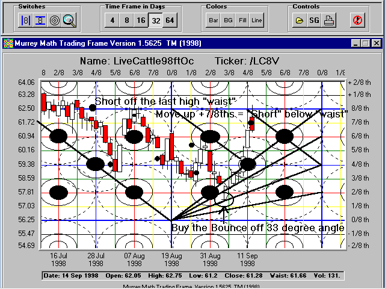Click 'Close: 61.28' in status bar
The image size is (385, 289).
tap(244, 276)
